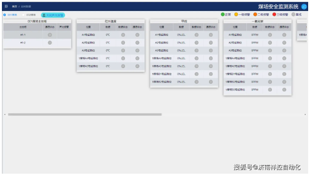Click the 声光报警 column header
Viewport: 312px width, 178px height.
click(x=64, y=27)
